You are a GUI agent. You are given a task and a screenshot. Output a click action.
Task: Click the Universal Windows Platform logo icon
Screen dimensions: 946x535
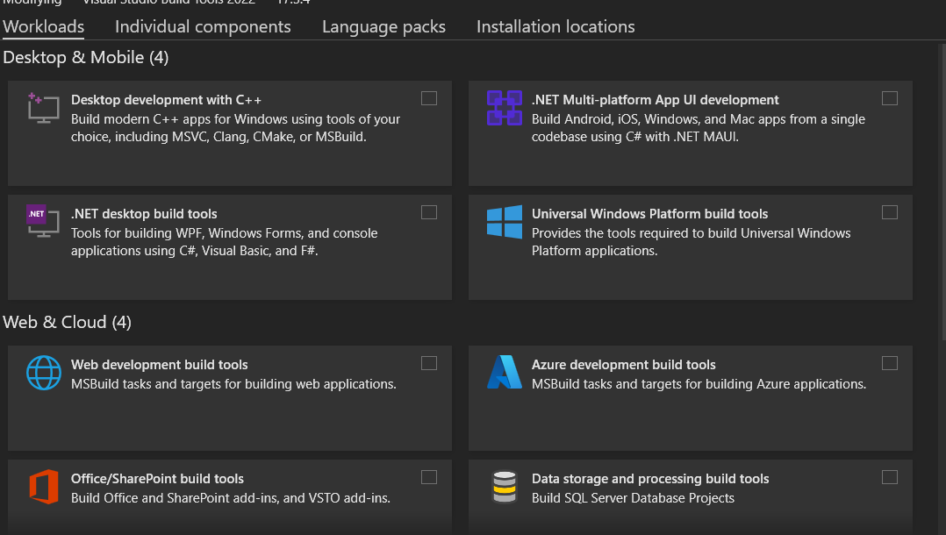505,222
